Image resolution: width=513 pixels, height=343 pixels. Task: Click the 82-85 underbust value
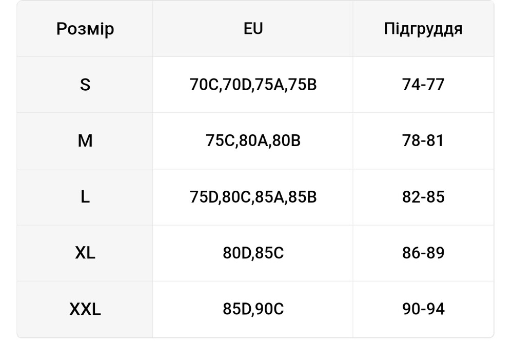pyautogui.click(x=423, y=197)
